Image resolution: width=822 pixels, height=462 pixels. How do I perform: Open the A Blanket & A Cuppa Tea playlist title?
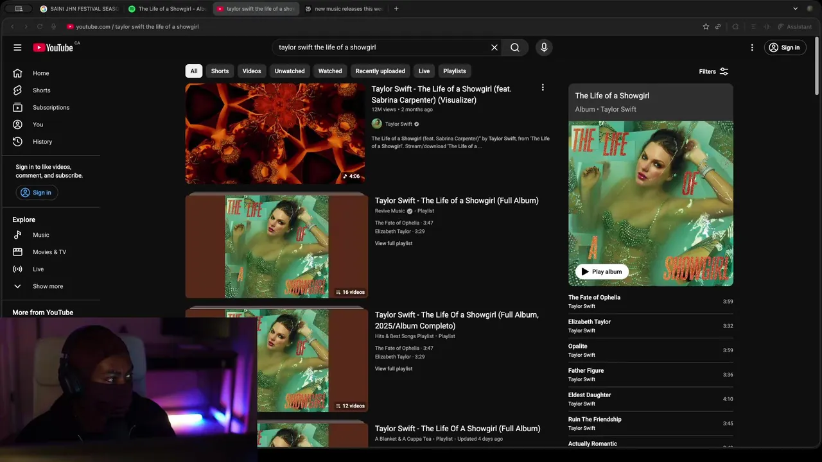tap(458, 429)
